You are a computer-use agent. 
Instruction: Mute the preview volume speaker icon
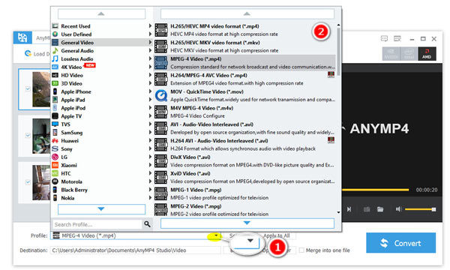[399, 209]
